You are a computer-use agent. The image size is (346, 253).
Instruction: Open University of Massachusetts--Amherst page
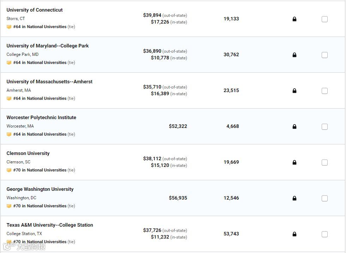49,82
